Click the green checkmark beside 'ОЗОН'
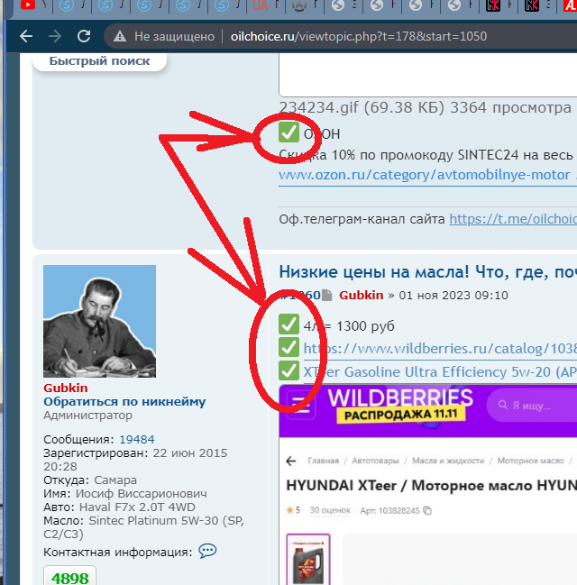 [288, 133]
